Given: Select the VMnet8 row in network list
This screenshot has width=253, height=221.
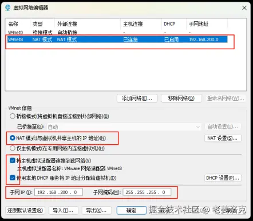Looking at the screenshot, I should pyautogui.click(x=117, y=40).
